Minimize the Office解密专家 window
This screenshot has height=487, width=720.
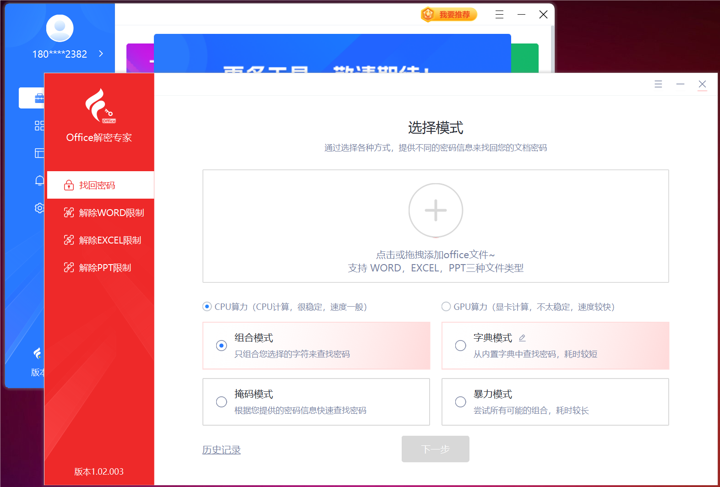tap(680, 84)
